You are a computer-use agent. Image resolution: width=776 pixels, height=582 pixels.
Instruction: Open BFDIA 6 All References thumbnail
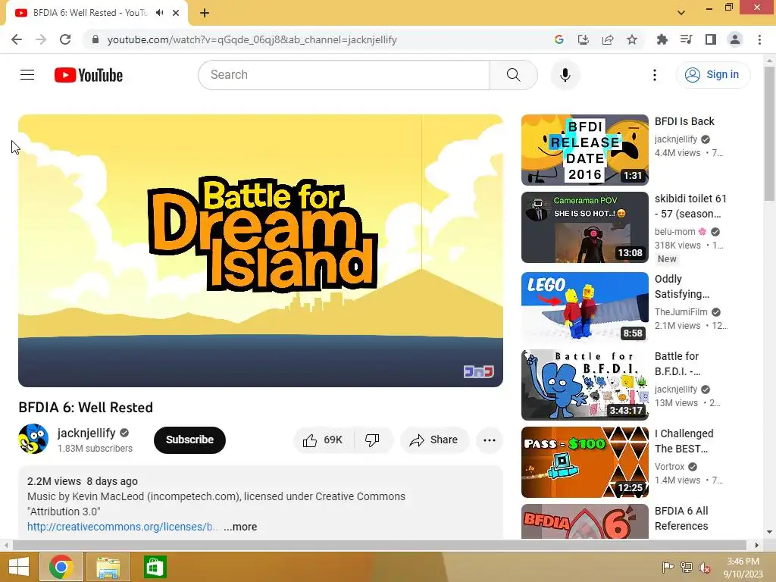tap(585, 521)
